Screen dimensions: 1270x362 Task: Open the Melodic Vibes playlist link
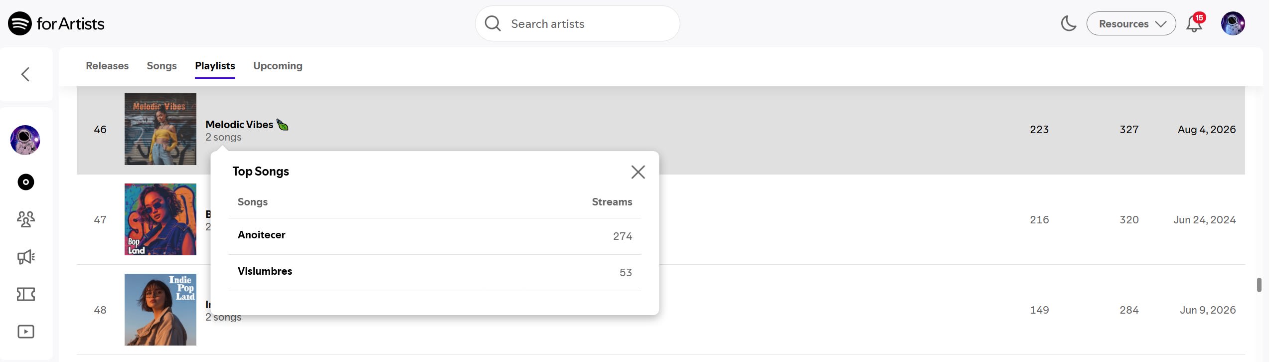(x=239, y=125)
